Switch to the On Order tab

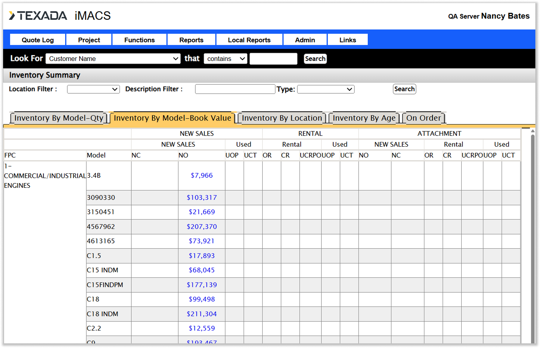pos(424,118)
